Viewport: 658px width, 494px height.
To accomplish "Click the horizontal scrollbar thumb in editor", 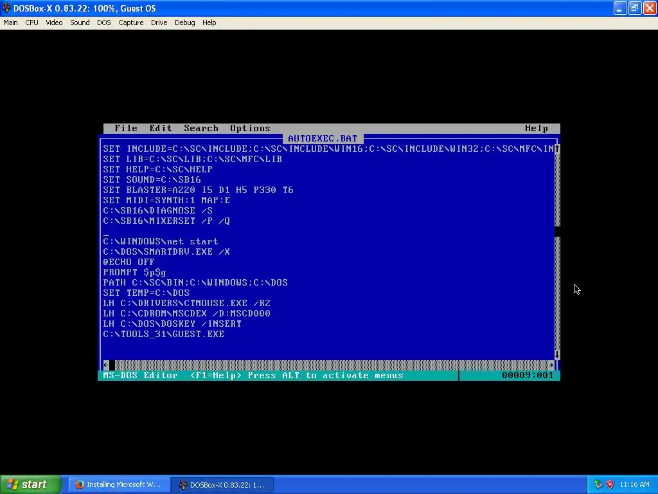I will pyautogui.click(x=112, y=365).
